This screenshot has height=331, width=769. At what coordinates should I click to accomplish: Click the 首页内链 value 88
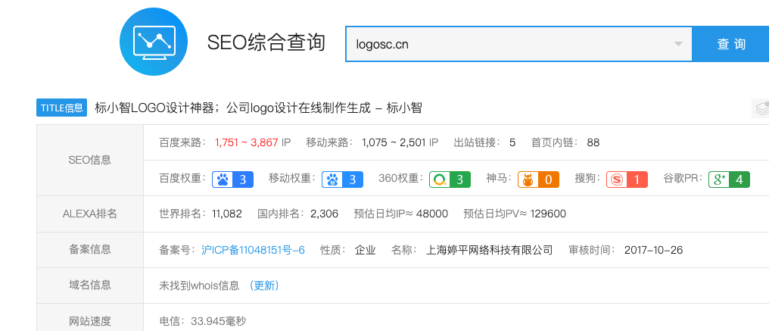(593, 143)
